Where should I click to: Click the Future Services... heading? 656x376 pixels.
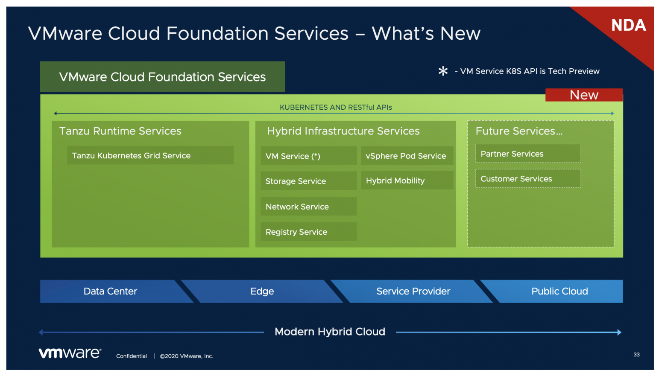click(x=519, y=131)
